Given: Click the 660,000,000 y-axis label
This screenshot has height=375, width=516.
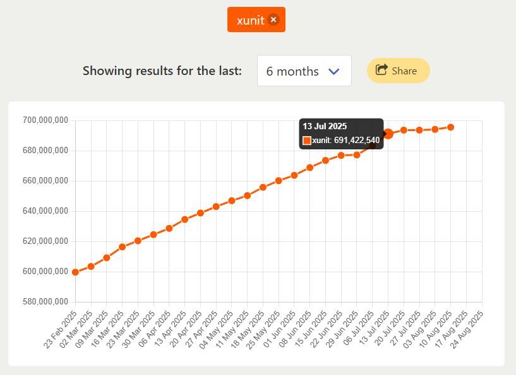Looking at the screenshot, I should point(45,181).
